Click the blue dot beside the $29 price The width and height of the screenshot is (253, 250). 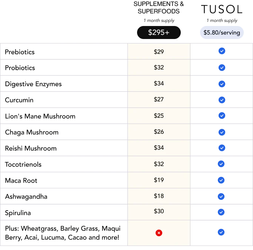[222, 51]
